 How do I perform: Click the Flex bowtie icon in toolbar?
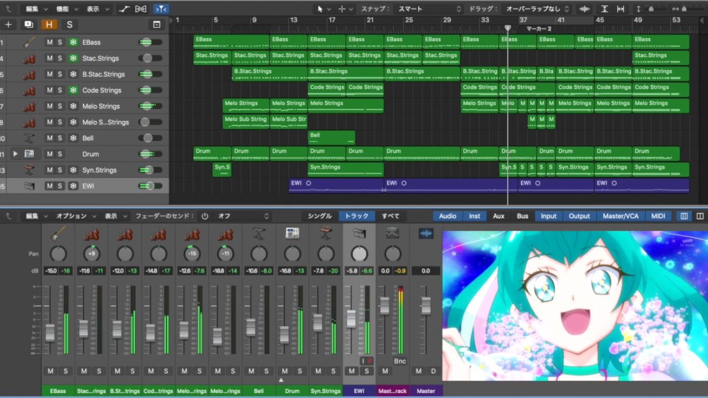pyautogui.click(x=141, y=9)
